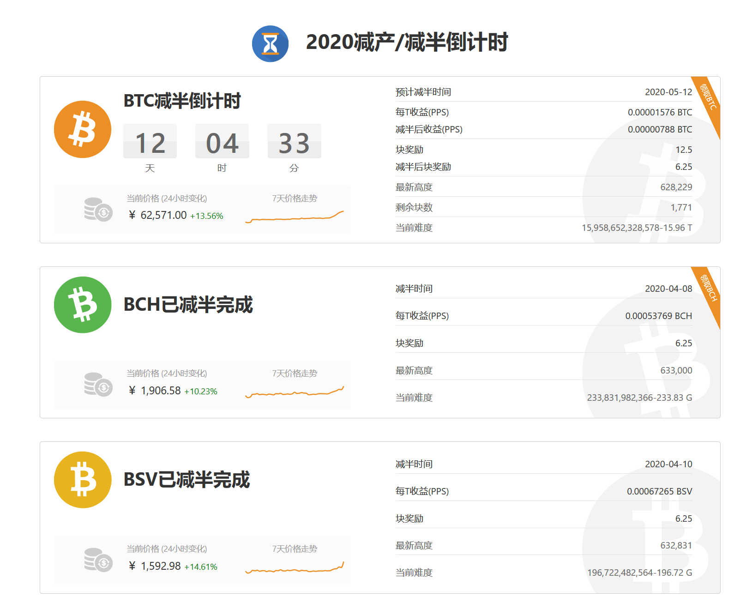Open the BCH 7-day price trend chart
This screenshot has width=740, height=603.
pyautogui.click(x=295, y=392)
